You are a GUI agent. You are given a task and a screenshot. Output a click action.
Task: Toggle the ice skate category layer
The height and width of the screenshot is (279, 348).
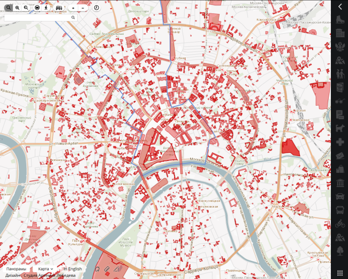339,20
